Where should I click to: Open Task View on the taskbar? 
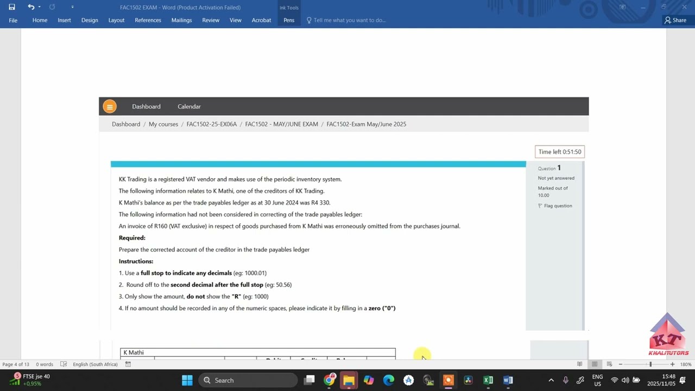309,380
